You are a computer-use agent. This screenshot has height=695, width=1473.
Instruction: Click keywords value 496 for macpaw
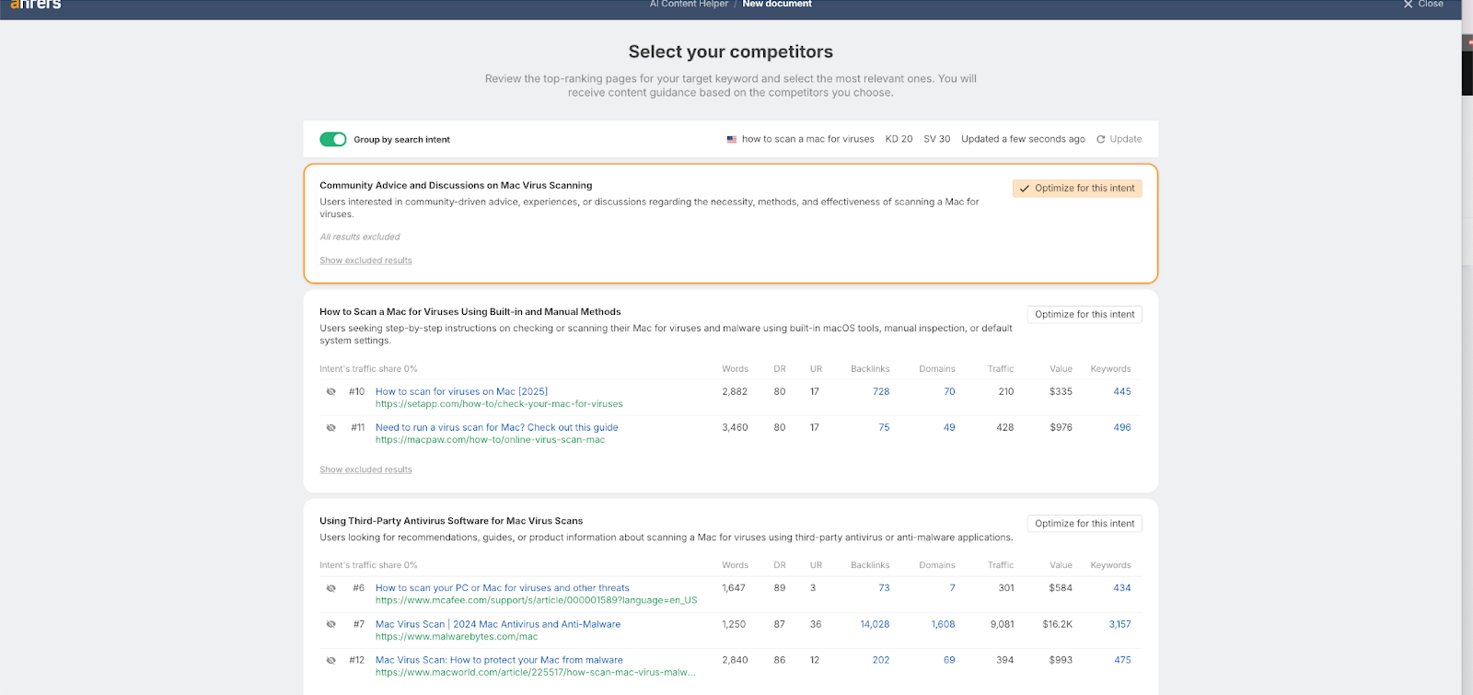[x=1122, y=427]
